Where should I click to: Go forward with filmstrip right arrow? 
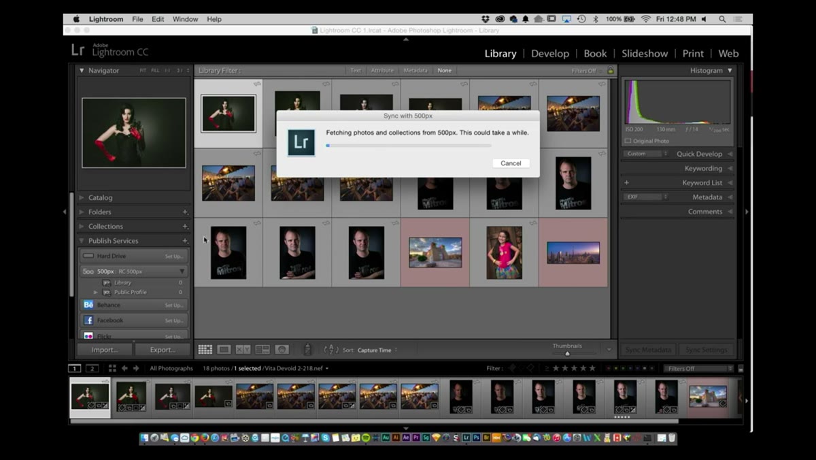click(136, 368)
